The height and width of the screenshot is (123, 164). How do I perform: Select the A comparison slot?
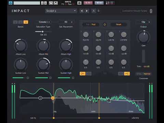94,11
